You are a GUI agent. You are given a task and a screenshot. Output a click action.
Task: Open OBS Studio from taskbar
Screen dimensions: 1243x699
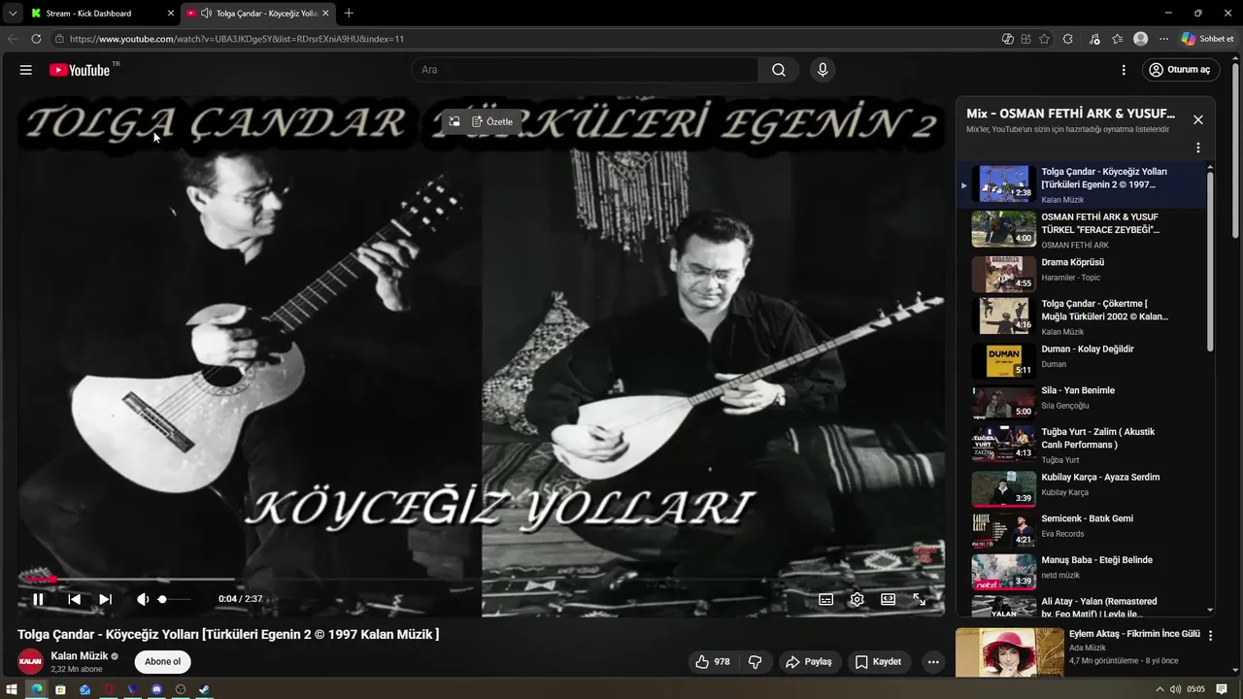click(x=181, y=689)
